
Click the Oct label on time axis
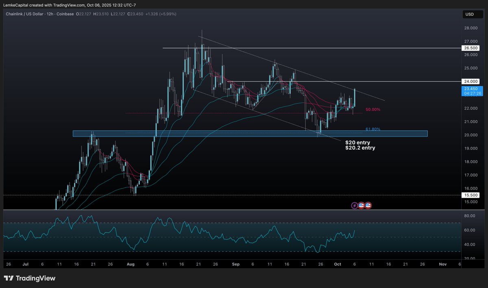tap(337, 264)
